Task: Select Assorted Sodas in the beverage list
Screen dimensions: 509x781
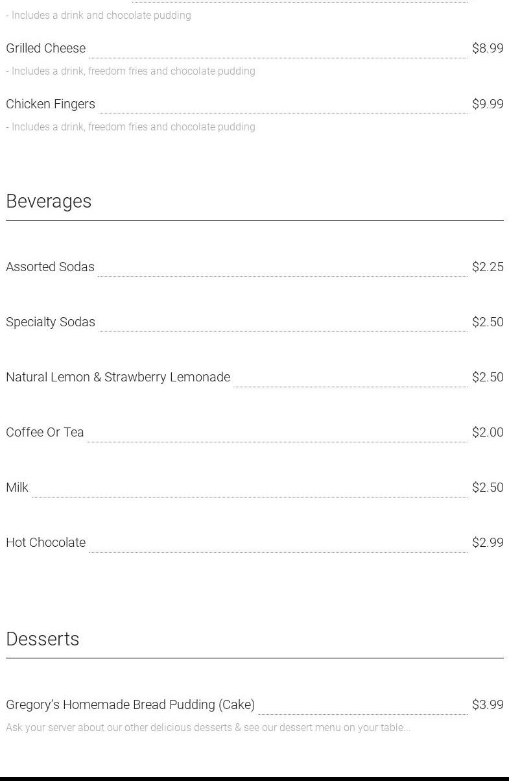Action: click(50, 267)
